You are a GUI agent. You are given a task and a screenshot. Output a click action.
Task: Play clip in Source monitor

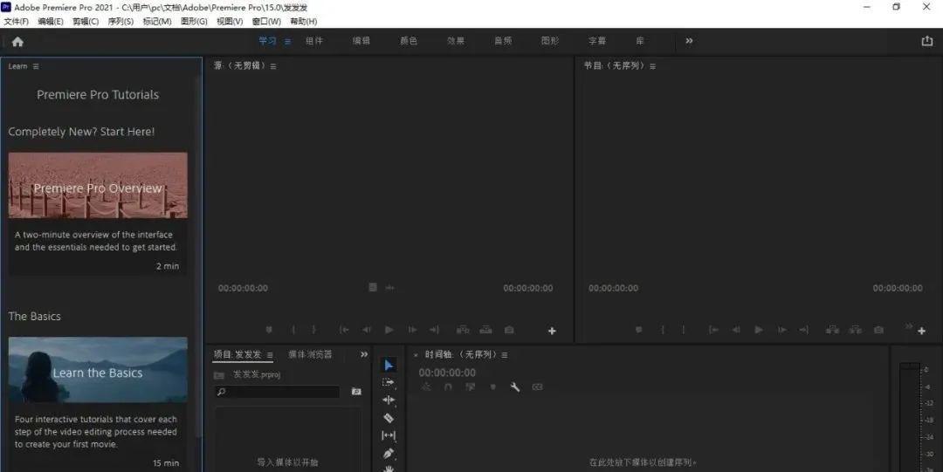click(x=389, y=330)
